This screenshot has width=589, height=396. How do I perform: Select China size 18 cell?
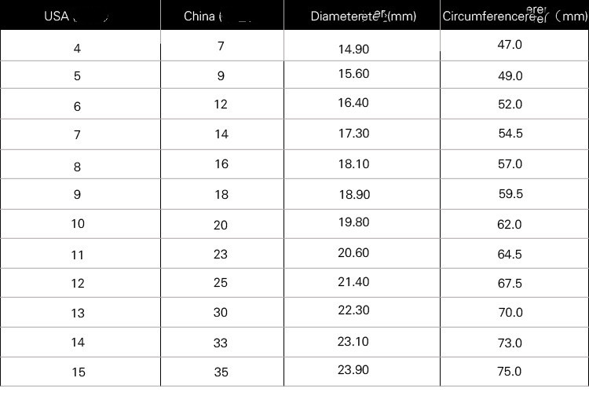click(221, 194)
